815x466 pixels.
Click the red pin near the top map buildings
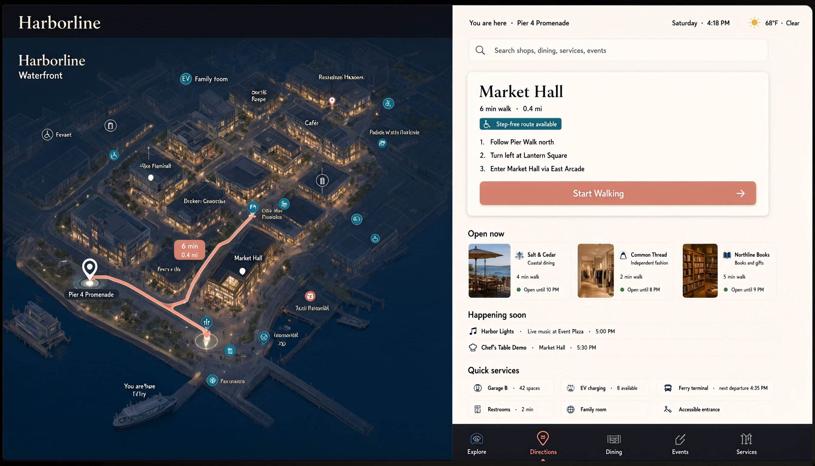tap(332, 101)
